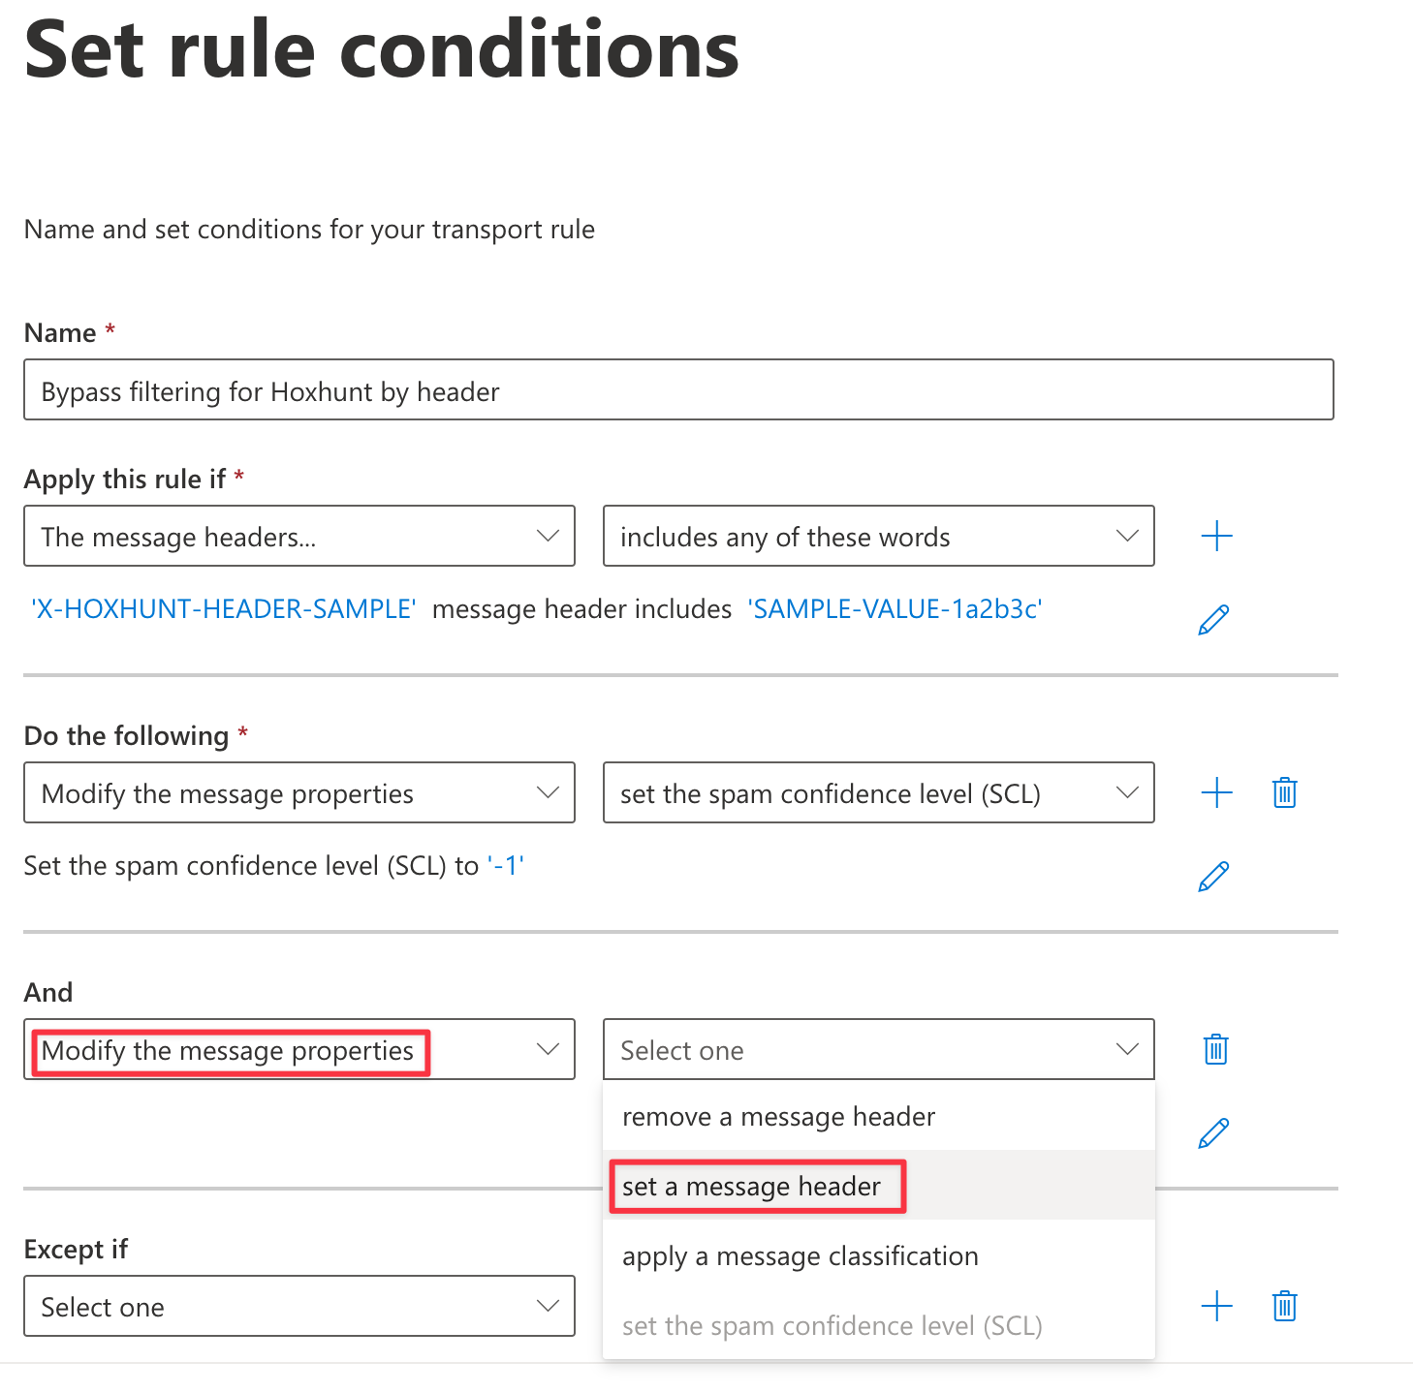Edit the spam confidence level with the pencil icon
The image size is (1413, 1393).
(x=1213, y=877)
